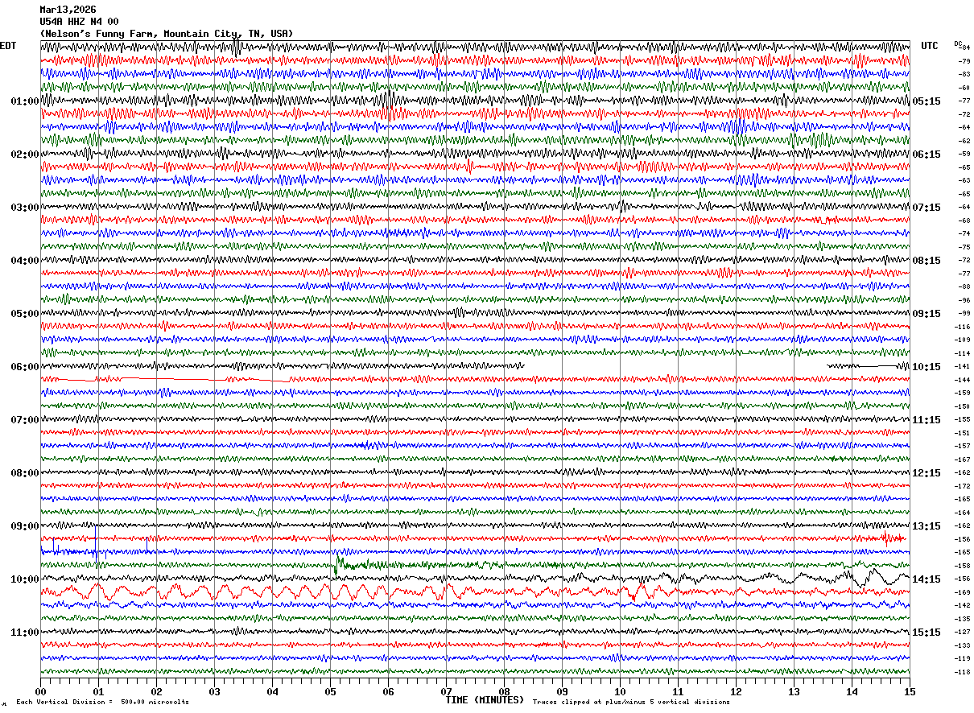Click the 13:15 UTC time label
This screenshot has height=713, width=974.
[927, 526]
